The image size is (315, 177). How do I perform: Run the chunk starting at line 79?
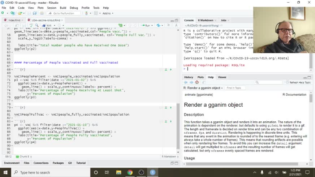pos(171,108)
